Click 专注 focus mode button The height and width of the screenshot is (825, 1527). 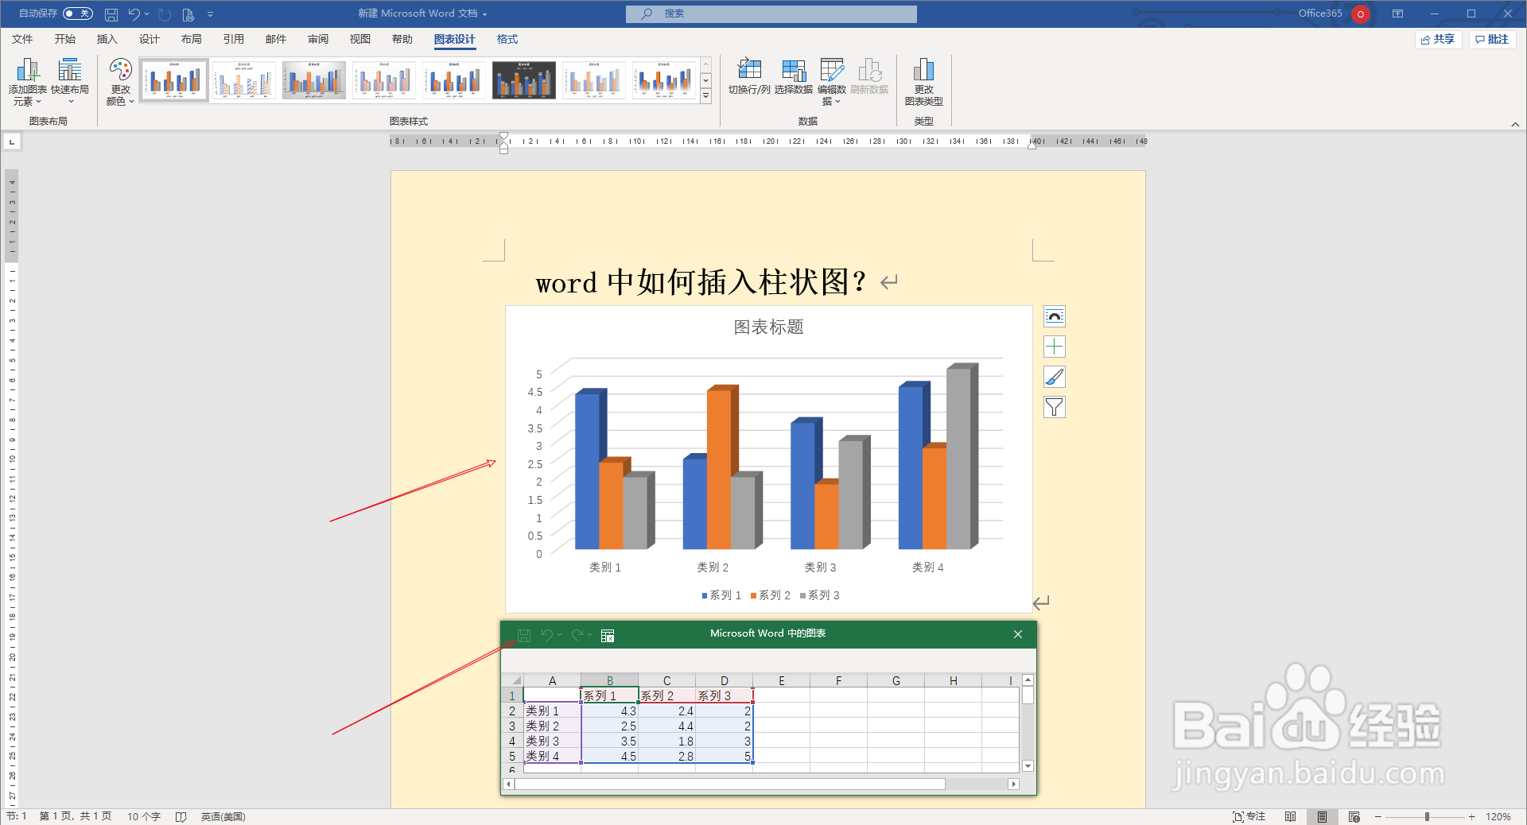tap(1249, 816)
